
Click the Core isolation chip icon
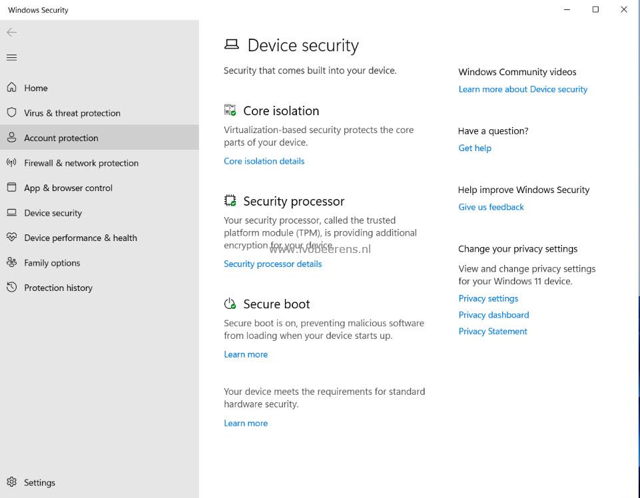pyautogui.click(x=230, y=111)
